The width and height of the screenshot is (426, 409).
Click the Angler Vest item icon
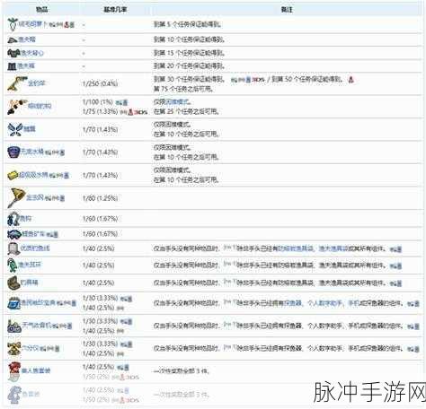pos(13,53)
